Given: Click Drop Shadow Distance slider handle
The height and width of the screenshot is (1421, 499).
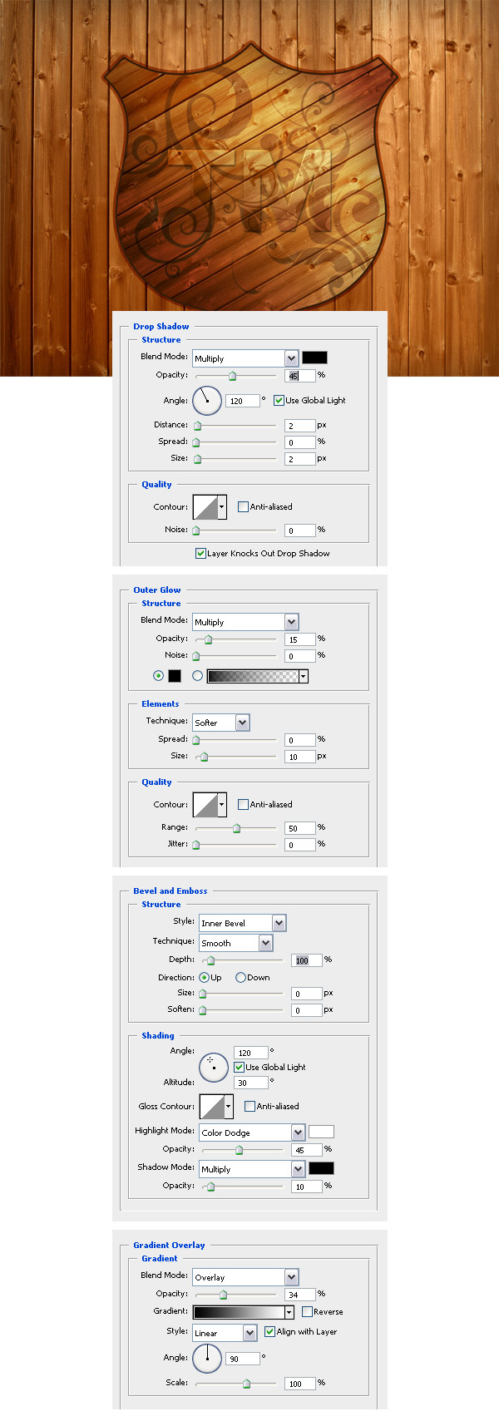Looking at the screenshot, I should click(x=198, y=426).
